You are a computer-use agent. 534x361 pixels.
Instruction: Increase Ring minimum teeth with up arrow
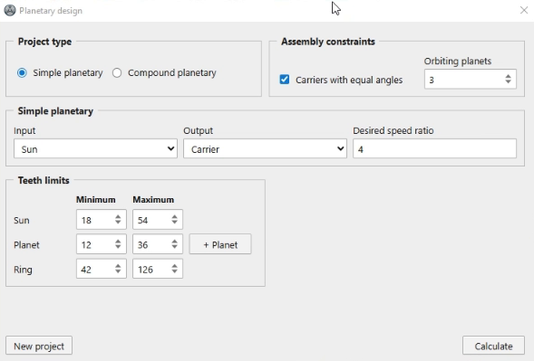118,266
